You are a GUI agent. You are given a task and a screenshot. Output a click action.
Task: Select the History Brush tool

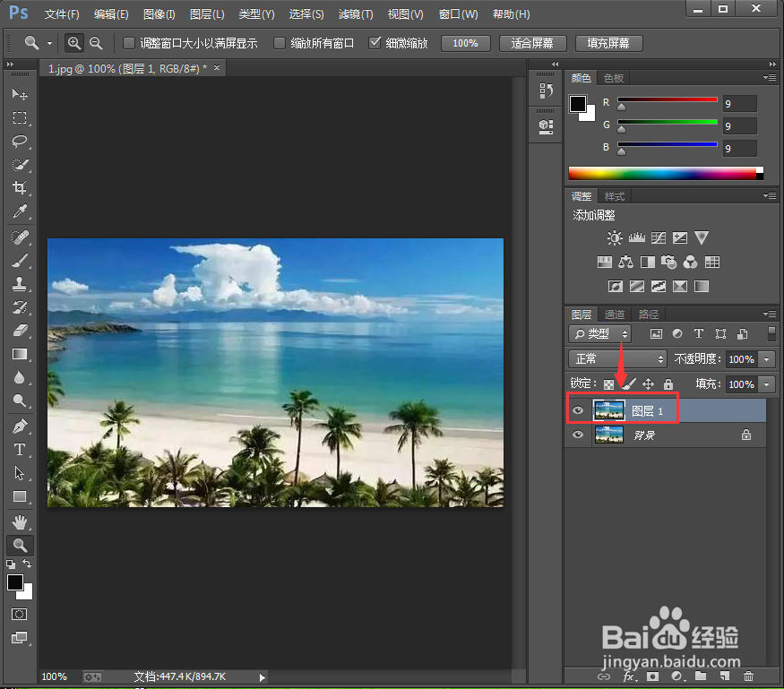click(20, 307)
